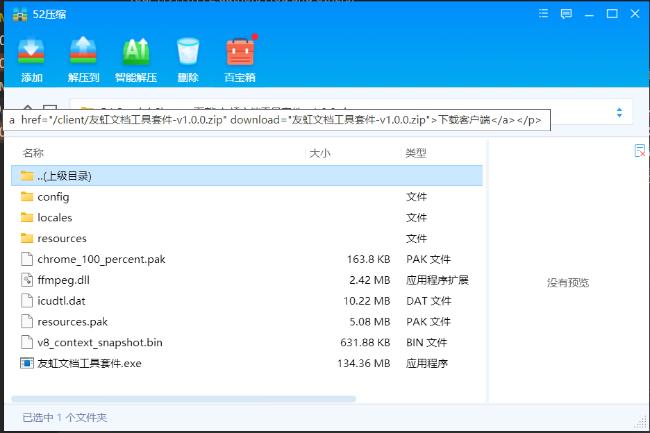
Task: Select ffmpeg.dll file
Action: coord(63,280)
